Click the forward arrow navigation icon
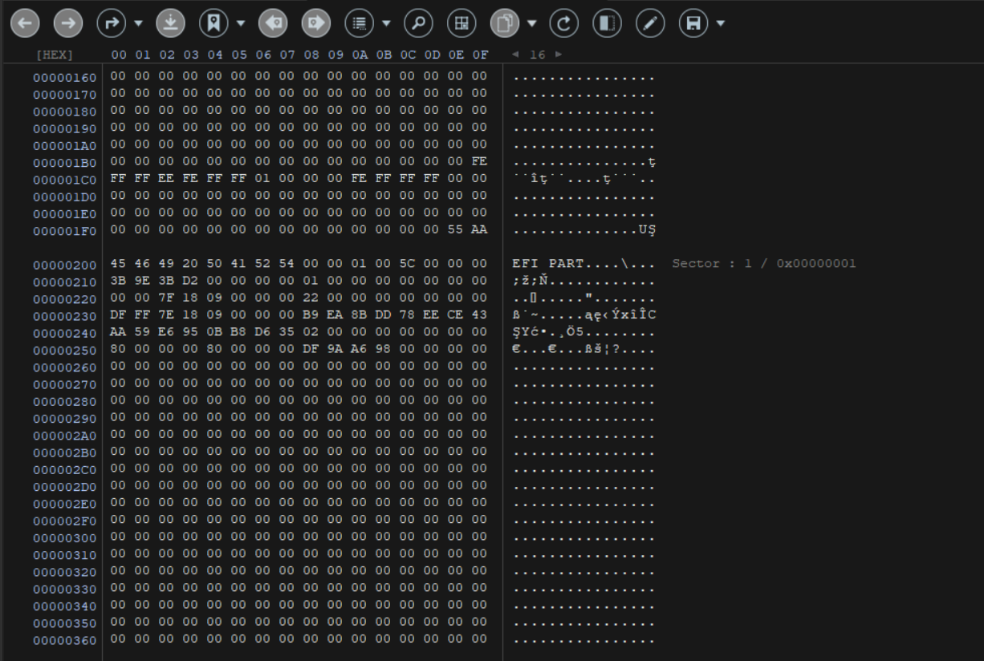Viewport: 984px width, 661px height. tap(67, 23)
